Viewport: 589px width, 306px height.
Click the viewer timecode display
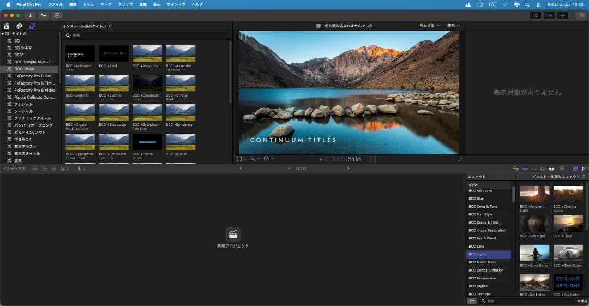pos(342,159)
